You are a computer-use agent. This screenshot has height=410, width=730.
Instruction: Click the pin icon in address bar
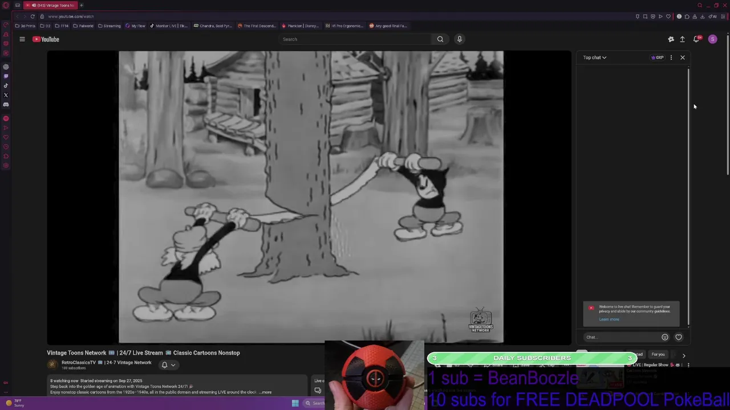point(638,17)
